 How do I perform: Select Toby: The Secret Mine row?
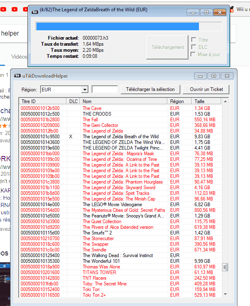pos(120,283)
